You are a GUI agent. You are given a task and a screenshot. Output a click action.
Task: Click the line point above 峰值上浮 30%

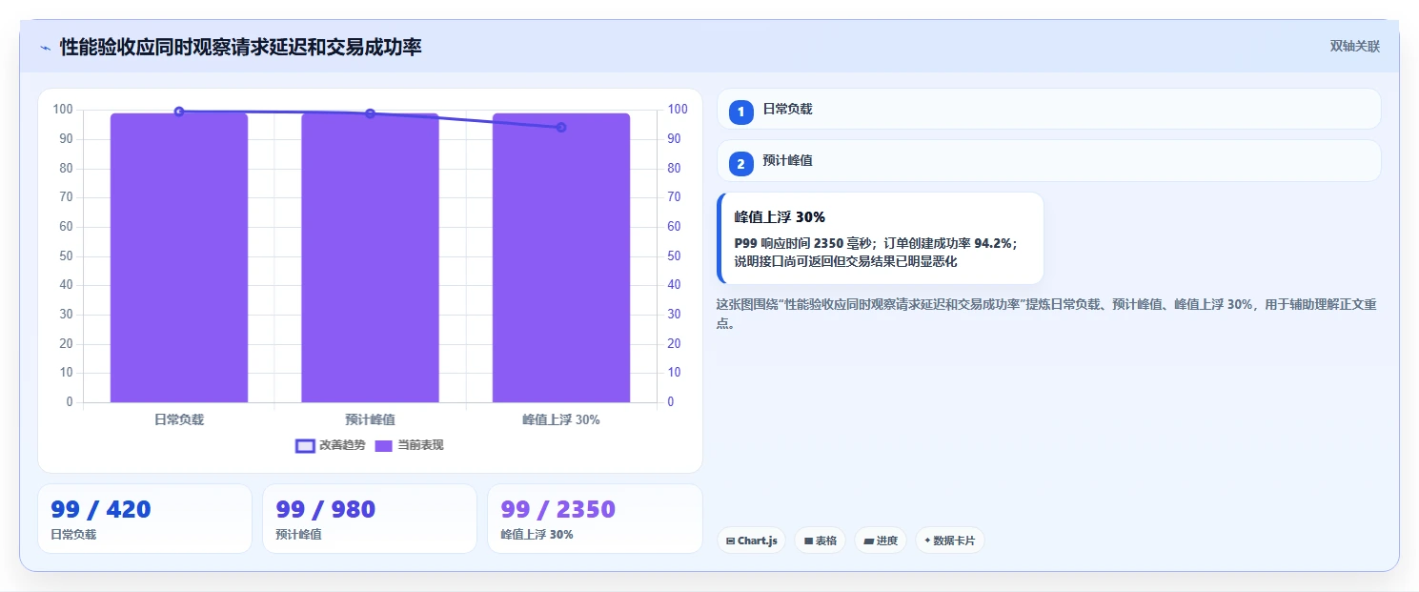(561, 127)
